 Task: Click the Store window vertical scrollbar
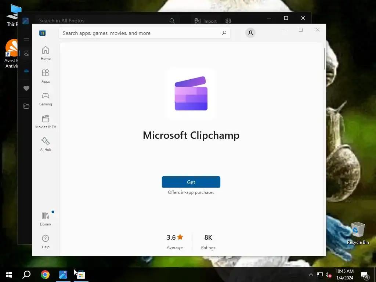click(324, 59)
